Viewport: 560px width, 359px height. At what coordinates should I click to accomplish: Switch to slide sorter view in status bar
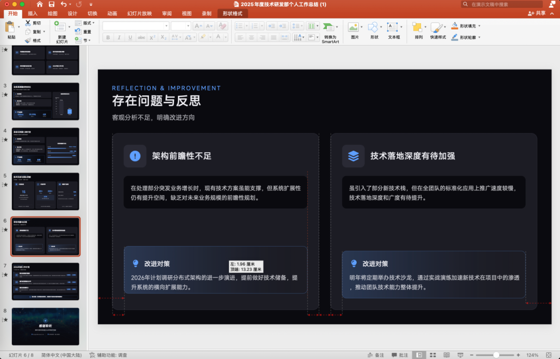click(x=433, y=355)
